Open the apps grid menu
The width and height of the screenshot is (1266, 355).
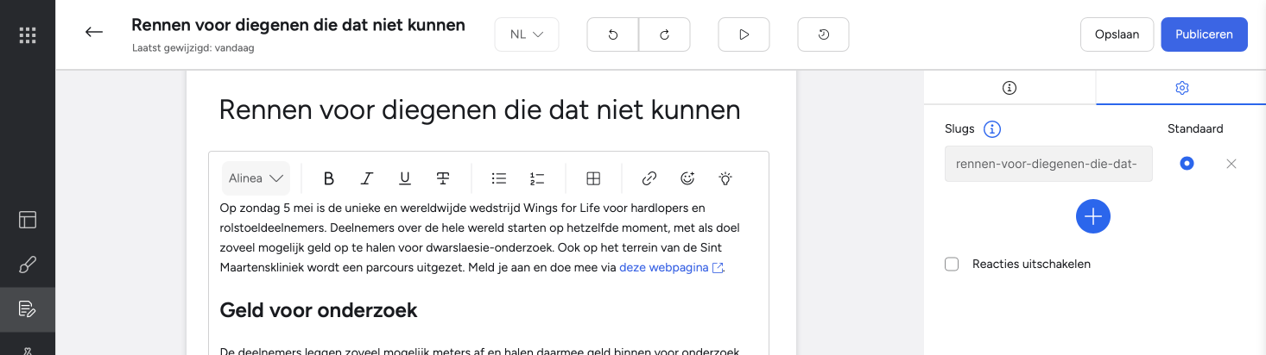pos(28,35)
